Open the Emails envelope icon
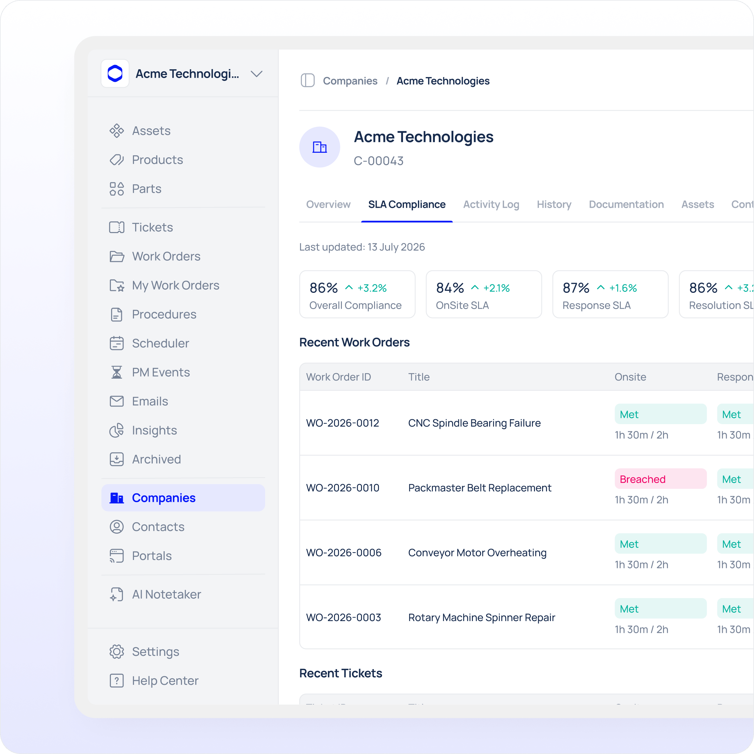The height and width of the screenshot is (754, 754). point(116,401)
